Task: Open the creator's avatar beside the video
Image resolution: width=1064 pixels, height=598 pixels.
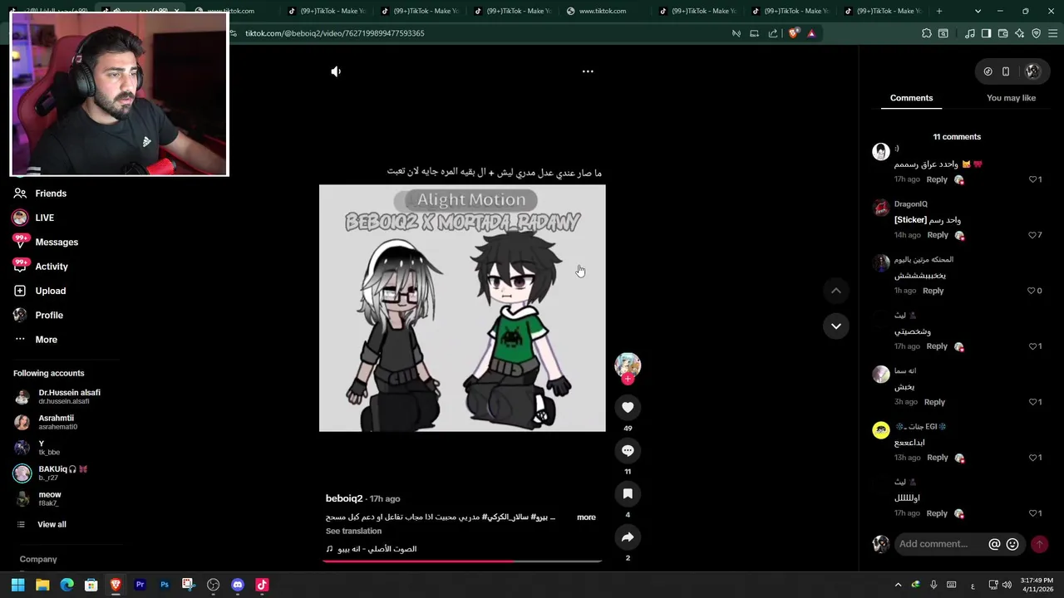Action: (x=628, y=365)
